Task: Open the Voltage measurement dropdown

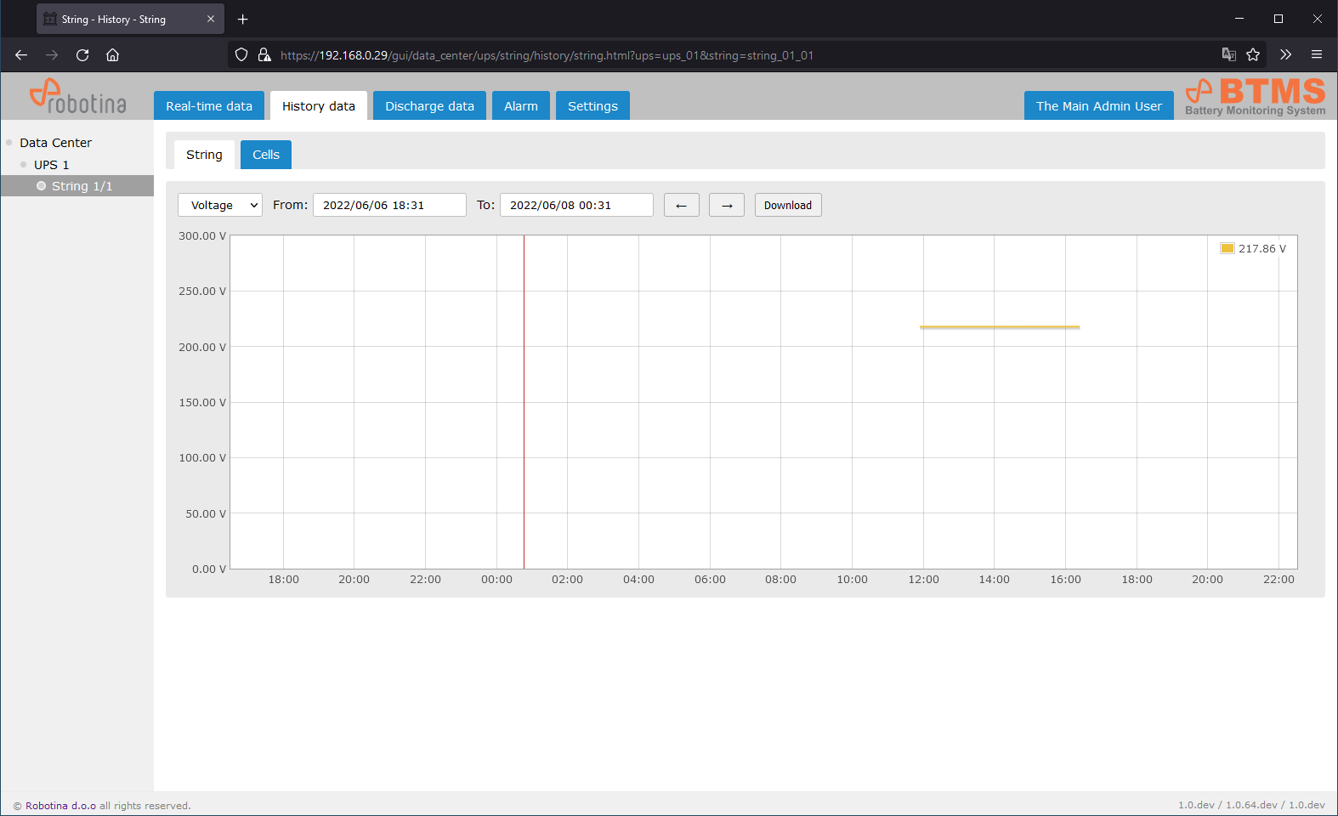Action: pyautogui.click(x=220, y=205)
